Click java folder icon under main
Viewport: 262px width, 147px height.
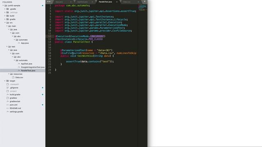pos(11,29)
